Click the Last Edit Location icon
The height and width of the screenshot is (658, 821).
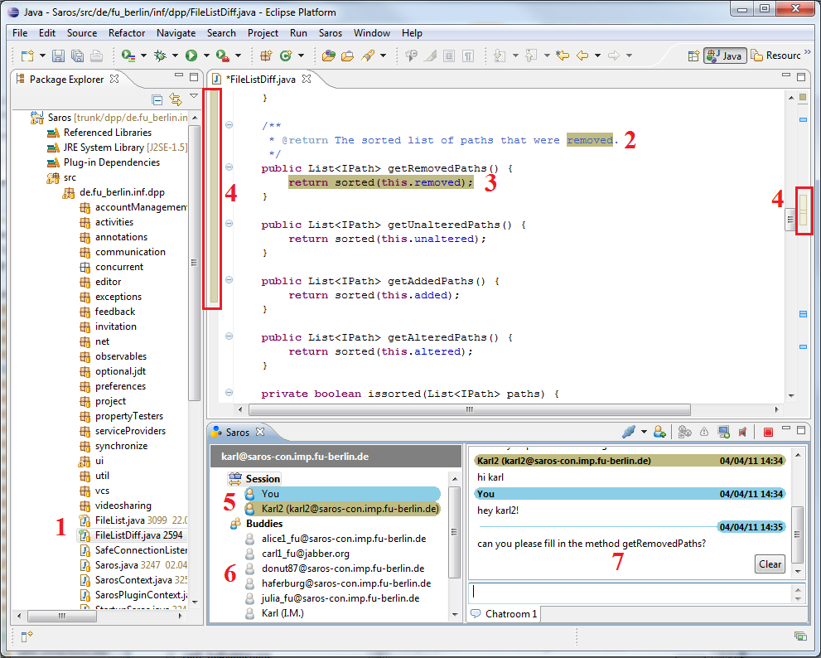tap(563, 55)
